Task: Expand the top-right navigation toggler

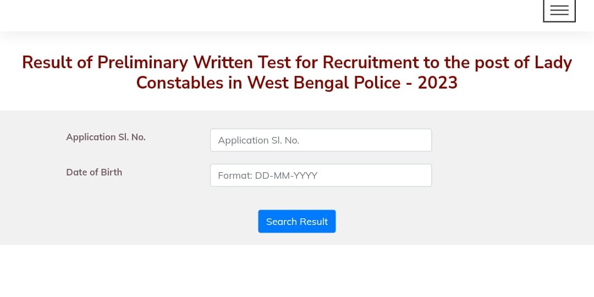Action: [x=559, y=11]
